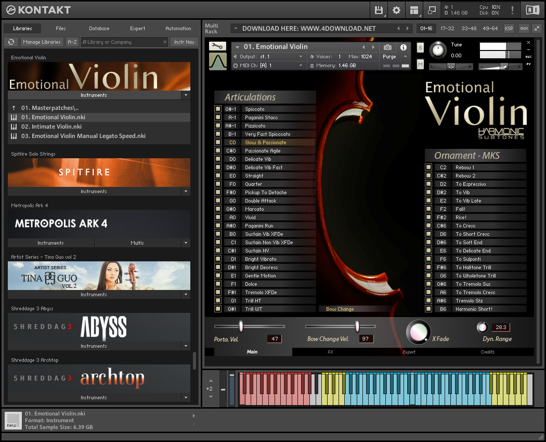Expand Emotional Violin library options arrow
This screenshot has width=546, height=442.
186,95
